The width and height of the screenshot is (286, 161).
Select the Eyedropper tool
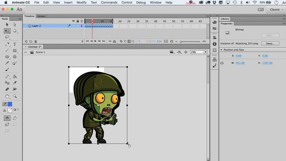click(15, 83)
